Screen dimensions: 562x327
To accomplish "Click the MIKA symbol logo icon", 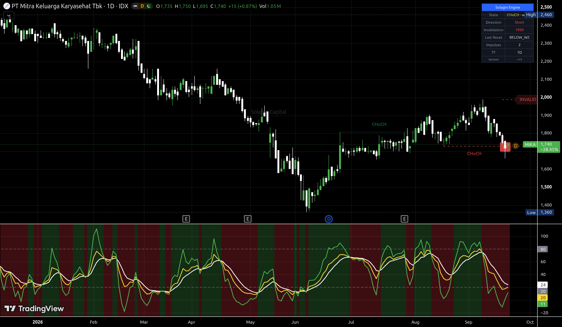I will (x=6, y=6).
